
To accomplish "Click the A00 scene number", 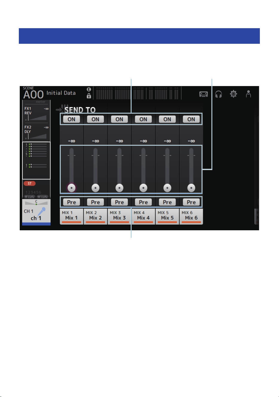I will 33,95.
